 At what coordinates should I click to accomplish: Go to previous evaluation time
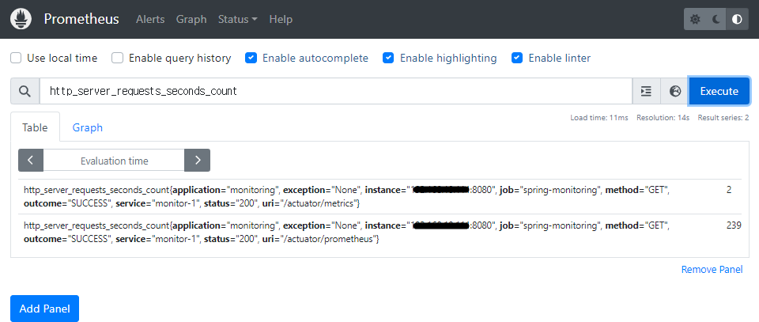[x=31, y=161]
